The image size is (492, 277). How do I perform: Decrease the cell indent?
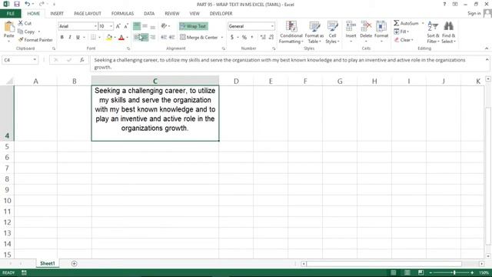(164, 38)
